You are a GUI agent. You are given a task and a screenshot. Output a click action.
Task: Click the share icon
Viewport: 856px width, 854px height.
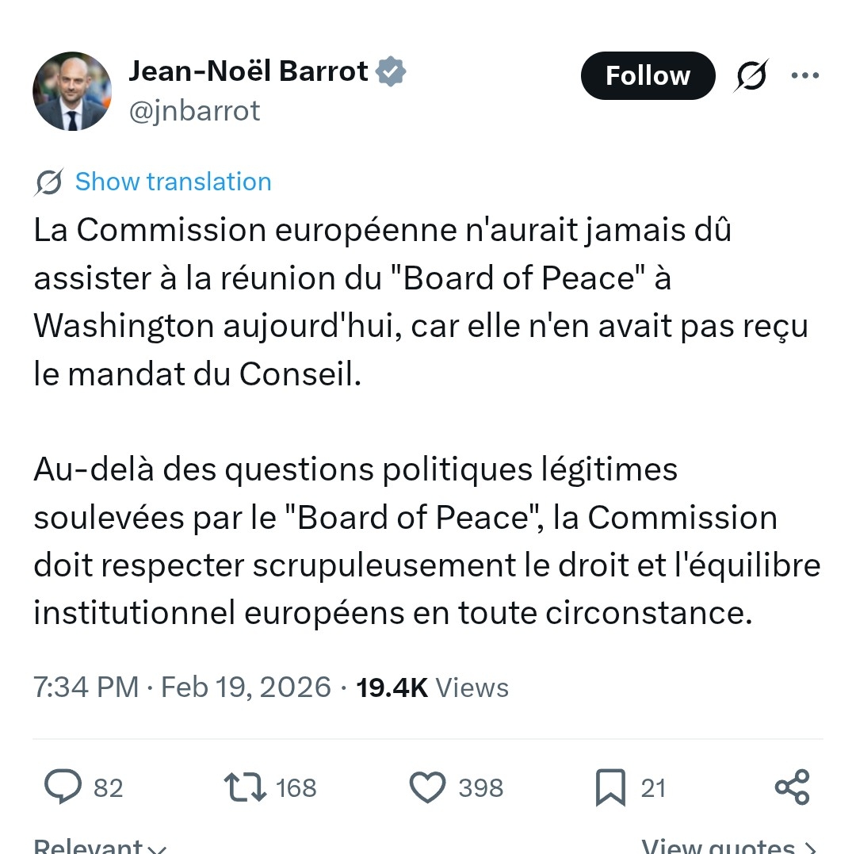(x=792, y=787)
